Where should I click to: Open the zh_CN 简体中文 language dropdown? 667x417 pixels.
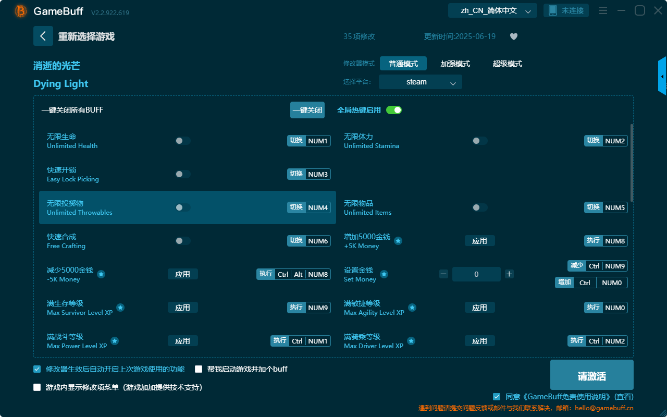pos(492,10)
